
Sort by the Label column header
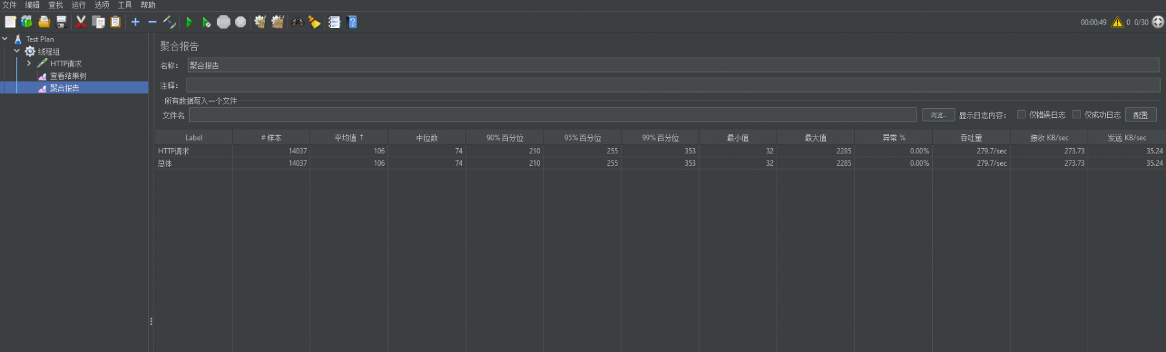pyautogui.click(x=194, y=137)
